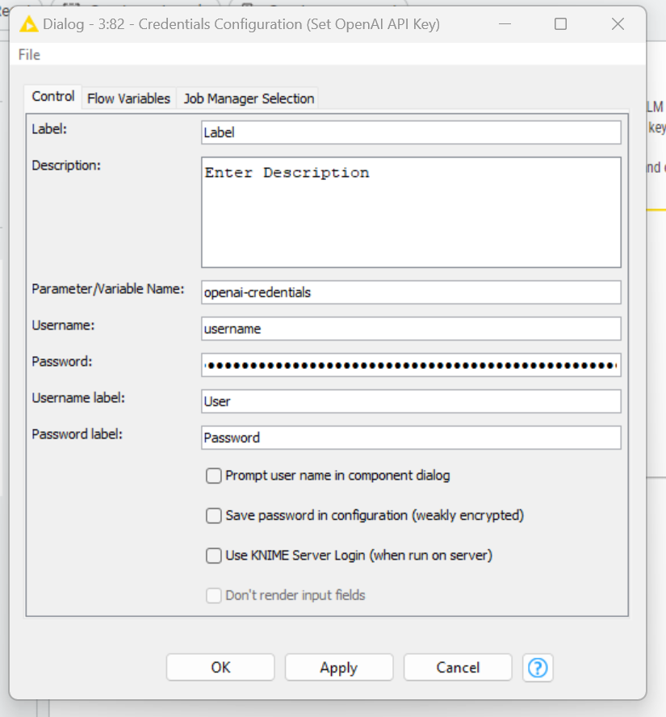Switch to the Control tab
Screen dimensions: 666x717
coord(53,96)
